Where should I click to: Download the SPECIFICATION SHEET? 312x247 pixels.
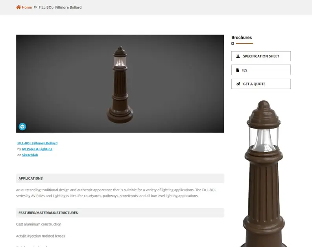pyautogui.click(x=261, y=56)
